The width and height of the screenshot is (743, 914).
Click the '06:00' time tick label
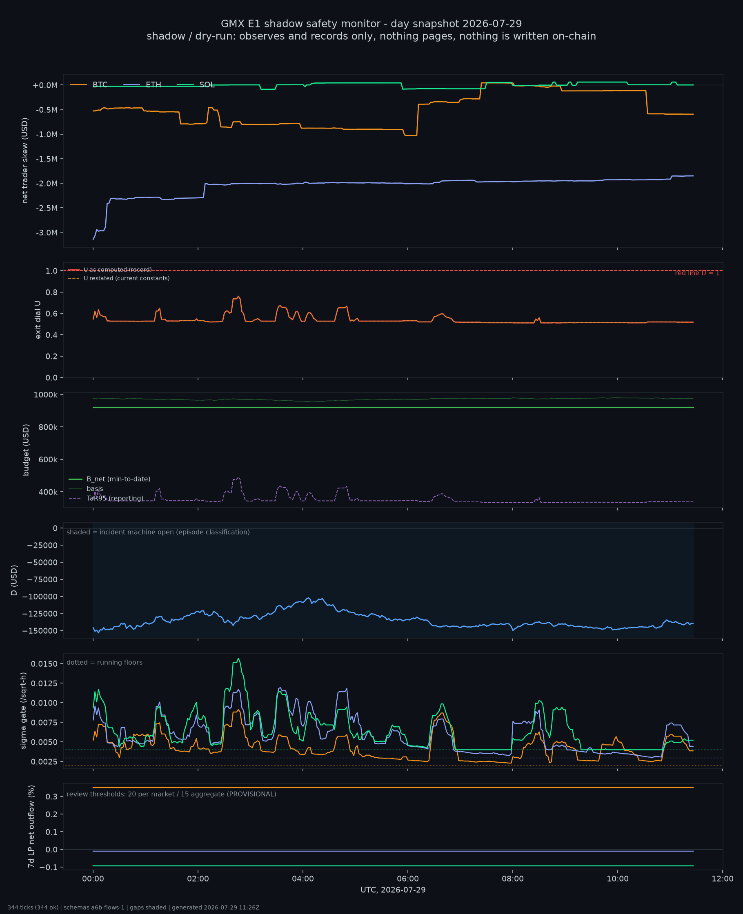click(x=408, y=879)
